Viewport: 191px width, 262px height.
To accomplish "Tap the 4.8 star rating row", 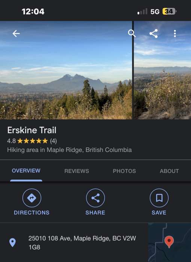I will tap(32, 141).
